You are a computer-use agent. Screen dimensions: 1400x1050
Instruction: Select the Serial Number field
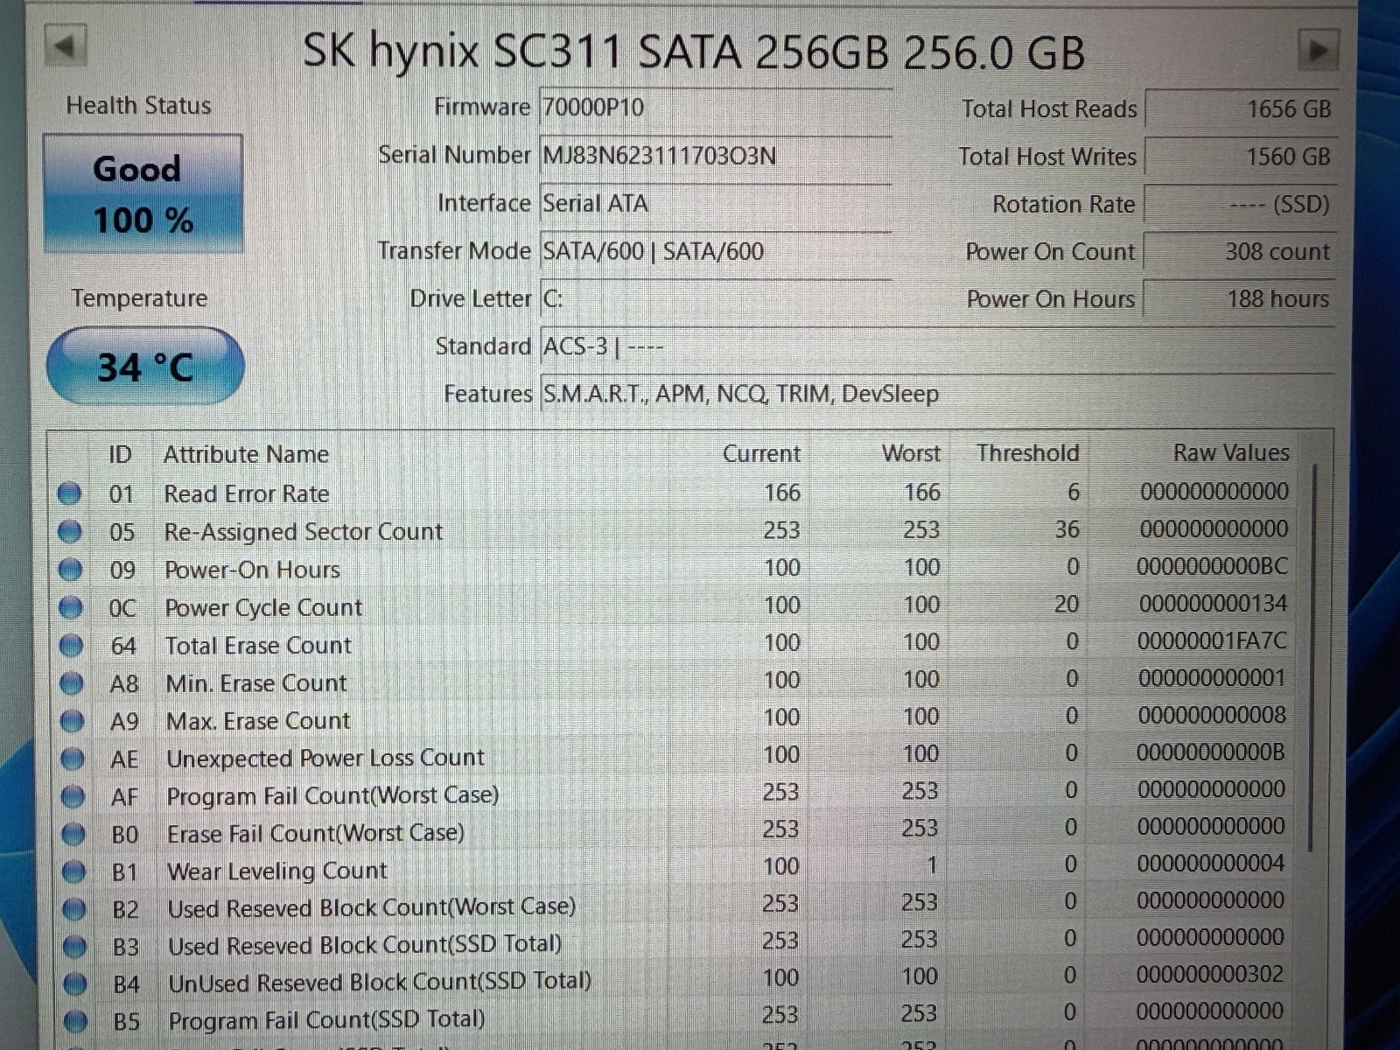click(716, 157)
